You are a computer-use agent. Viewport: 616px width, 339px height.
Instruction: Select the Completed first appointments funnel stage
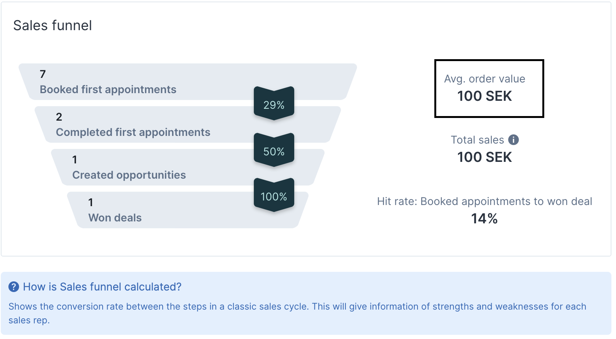[x=188, y=124]
